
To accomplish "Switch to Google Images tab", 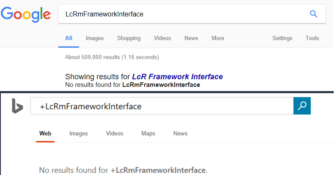I will [95, 38].
